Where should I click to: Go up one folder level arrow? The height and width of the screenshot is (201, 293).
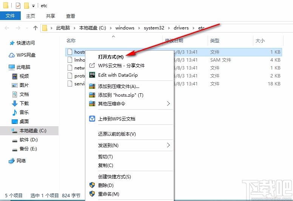tap(35, 28)
